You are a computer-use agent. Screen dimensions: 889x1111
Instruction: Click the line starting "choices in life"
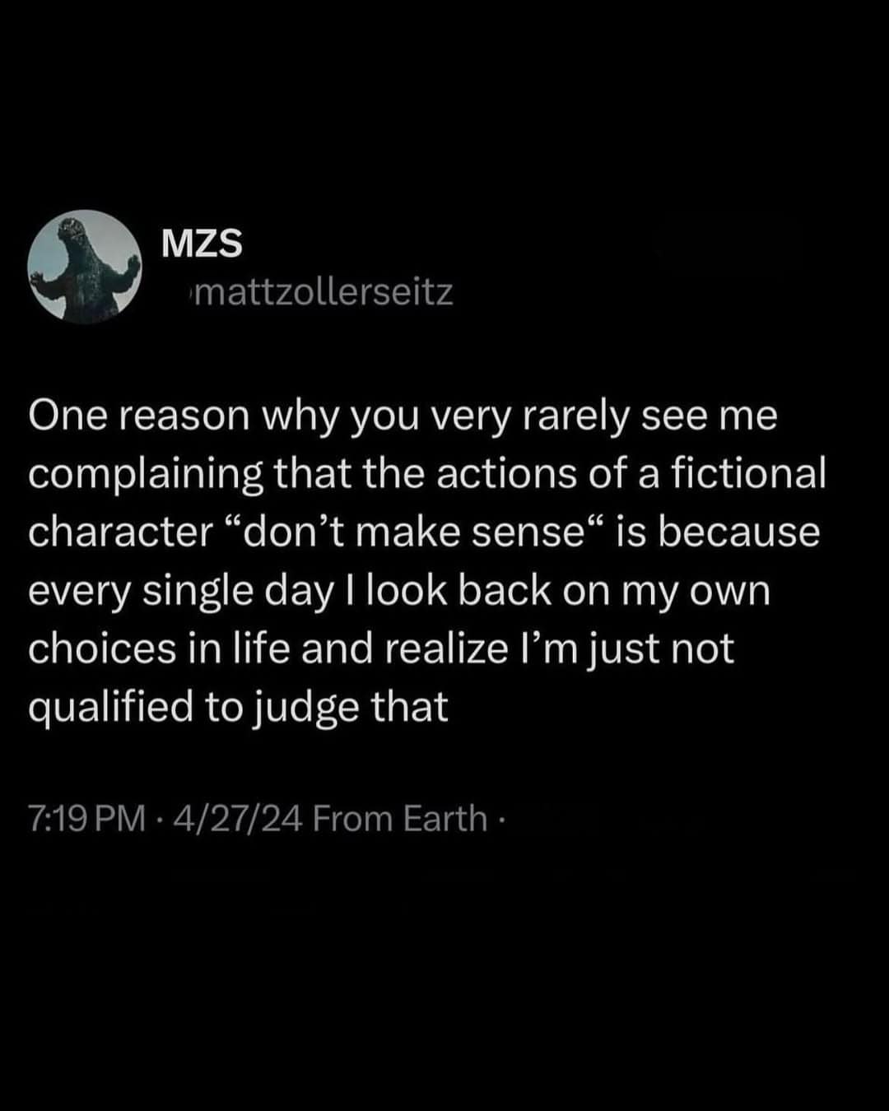point(380,648)
